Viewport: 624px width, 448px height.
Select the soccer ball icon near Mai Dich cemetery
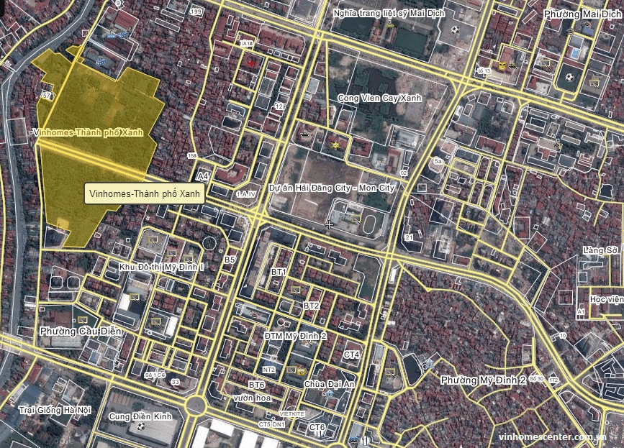coord(454,30)
